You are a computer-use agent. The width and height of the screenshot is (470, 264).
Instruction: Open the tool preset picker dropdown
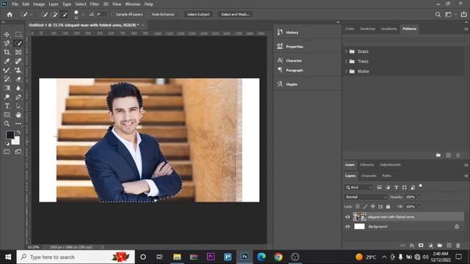[x=32, y=15]
